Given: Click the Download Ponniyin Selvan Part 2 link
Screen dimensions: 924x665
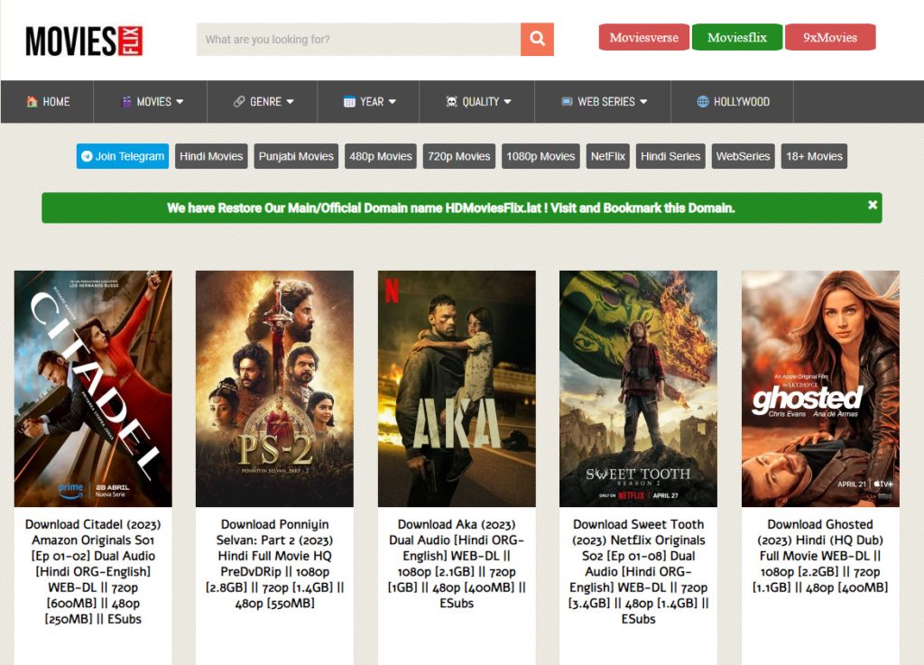Looking at the screenshot, I should tap(274, 564).
